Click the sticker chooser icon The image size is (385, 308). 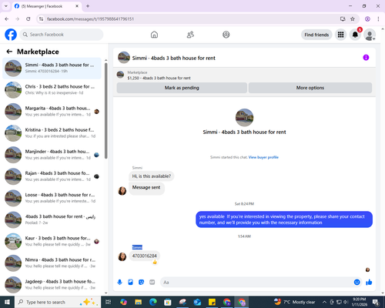click(141, 283)
